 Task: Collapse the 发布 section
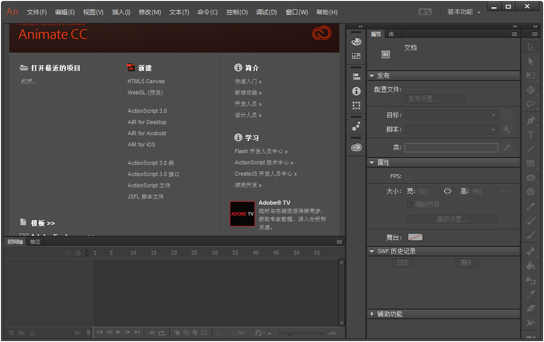[373, 75]
